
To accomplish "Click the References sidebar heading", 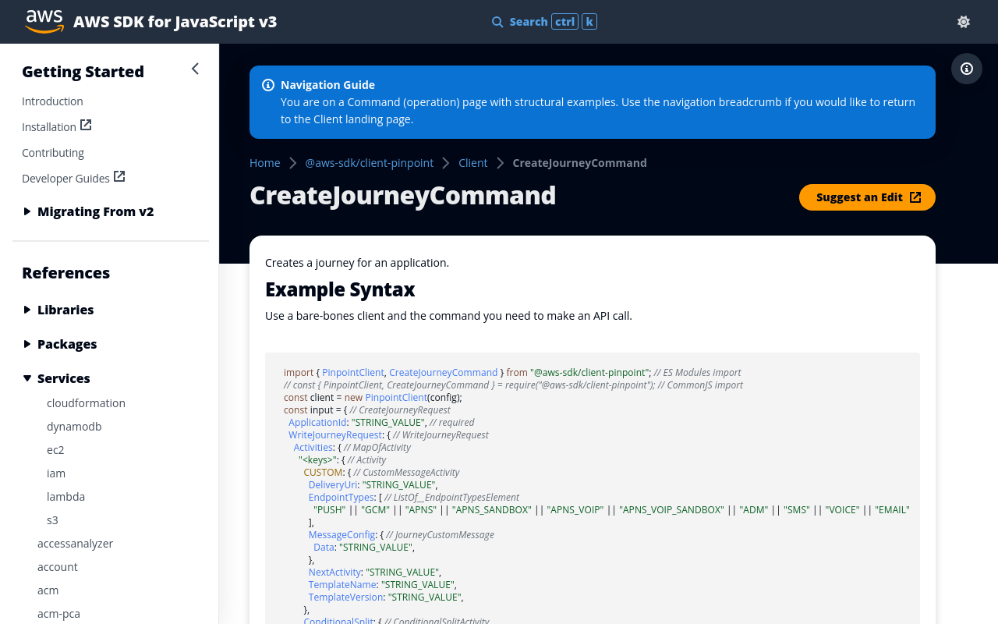I will (65, 273).
